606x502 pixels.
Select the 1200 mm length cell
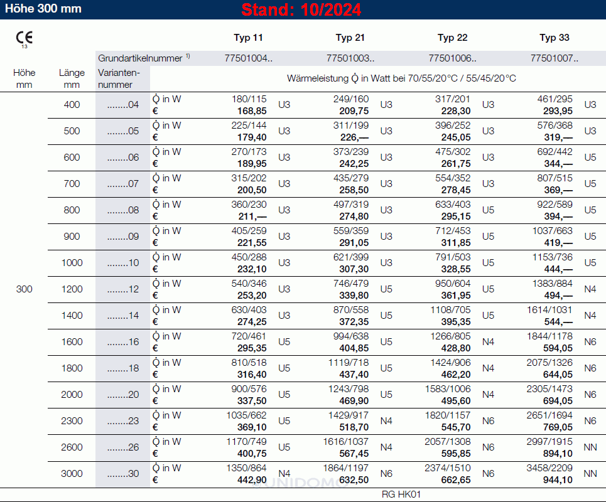pos(72,289)
